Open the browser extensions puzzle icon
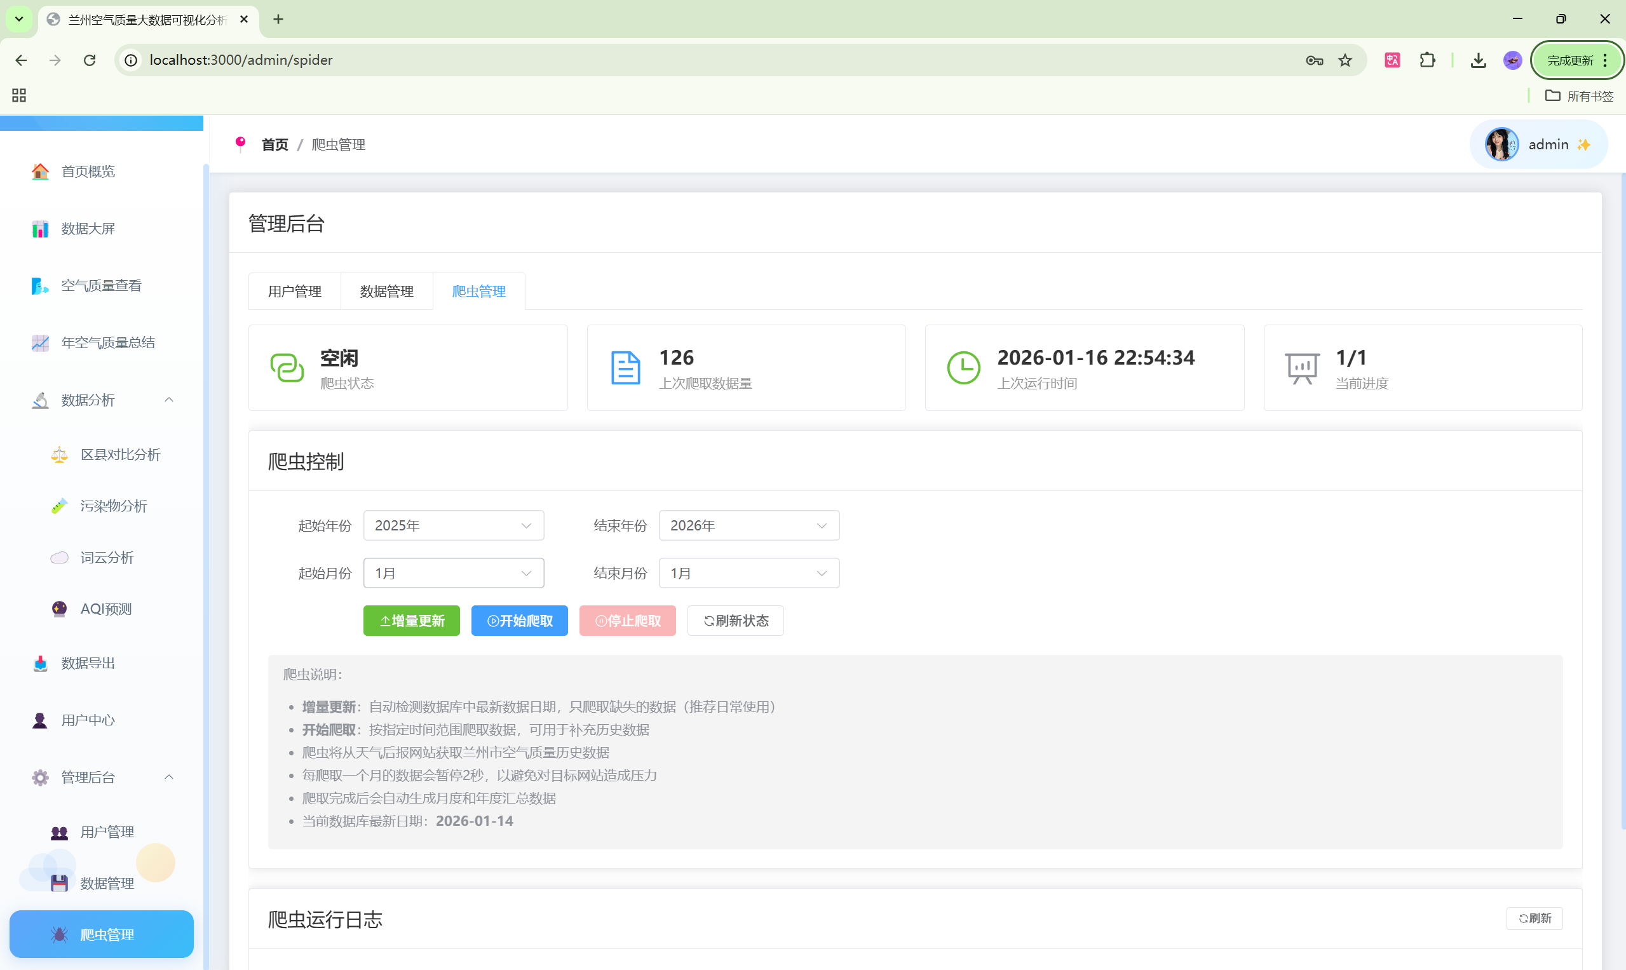 click(1427, 60)
